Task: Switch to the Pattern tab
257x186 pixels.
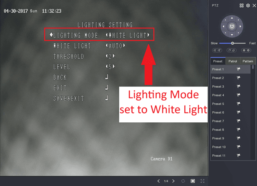Action: click(248, 61)
